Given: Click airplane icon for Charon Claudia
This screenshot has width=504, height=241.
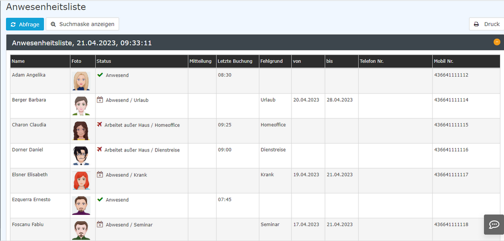Looking at the screenshot, I should (99, 124).
